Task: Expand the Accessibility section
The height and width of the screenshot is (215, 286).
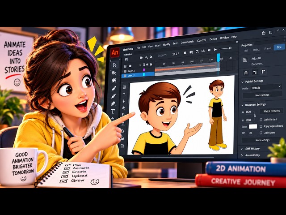Action: (x=242, y=155)
